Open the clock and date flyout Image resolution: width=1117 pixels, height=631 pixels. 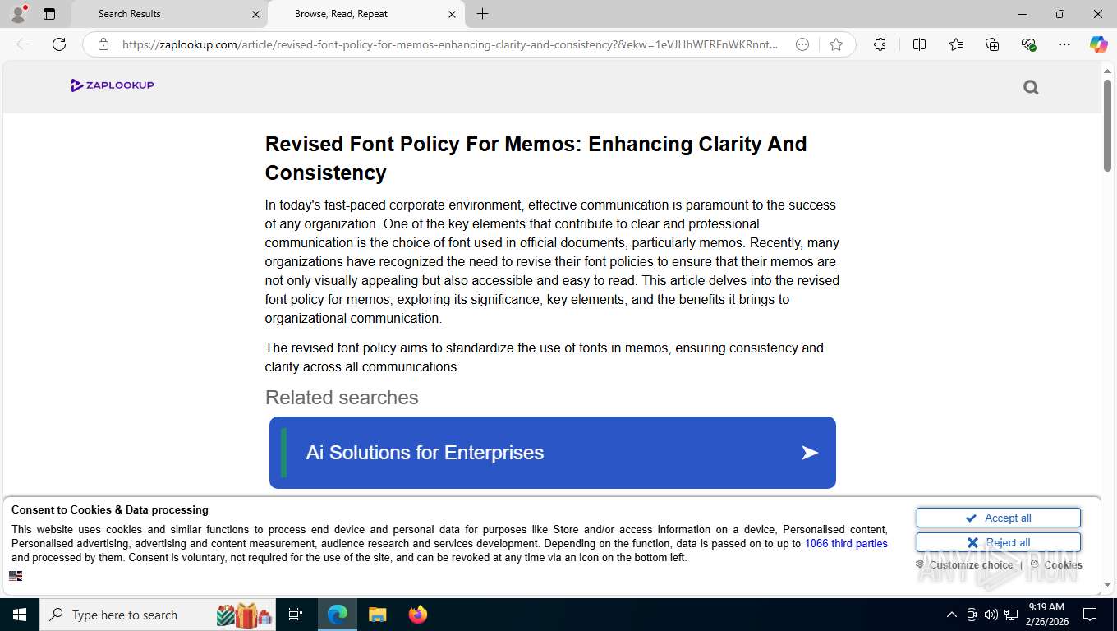click(1046, 615)
